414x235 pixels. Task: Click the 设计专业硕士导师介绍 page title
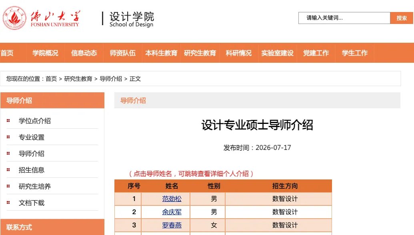pos(257,125)
